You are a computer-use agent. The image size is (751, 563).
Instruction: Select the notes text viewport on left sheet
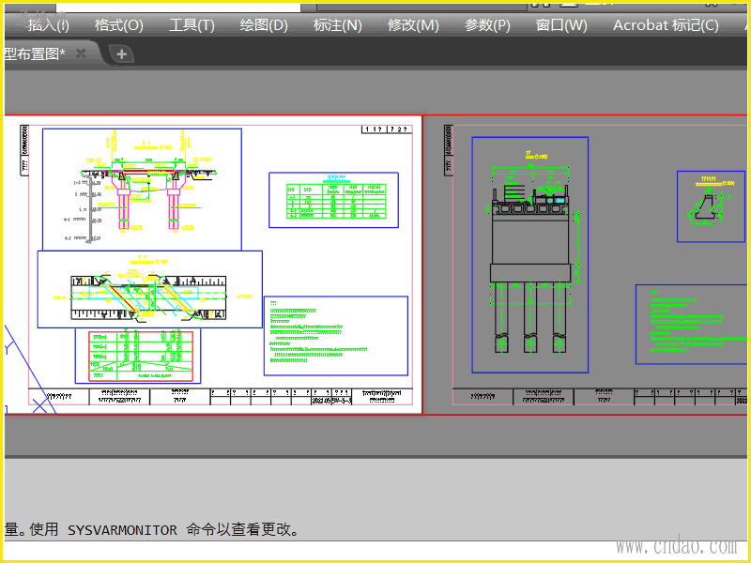(336, 336)
